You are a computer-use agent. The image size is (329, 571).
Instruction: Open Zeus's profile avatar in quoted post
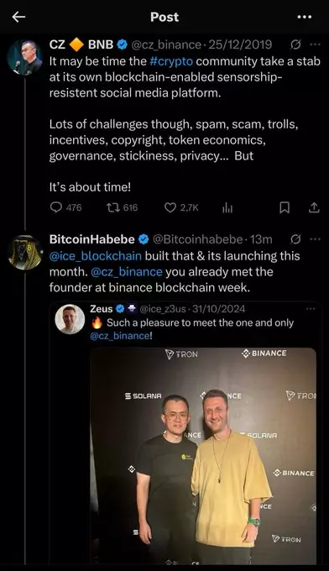pos(70,319)
